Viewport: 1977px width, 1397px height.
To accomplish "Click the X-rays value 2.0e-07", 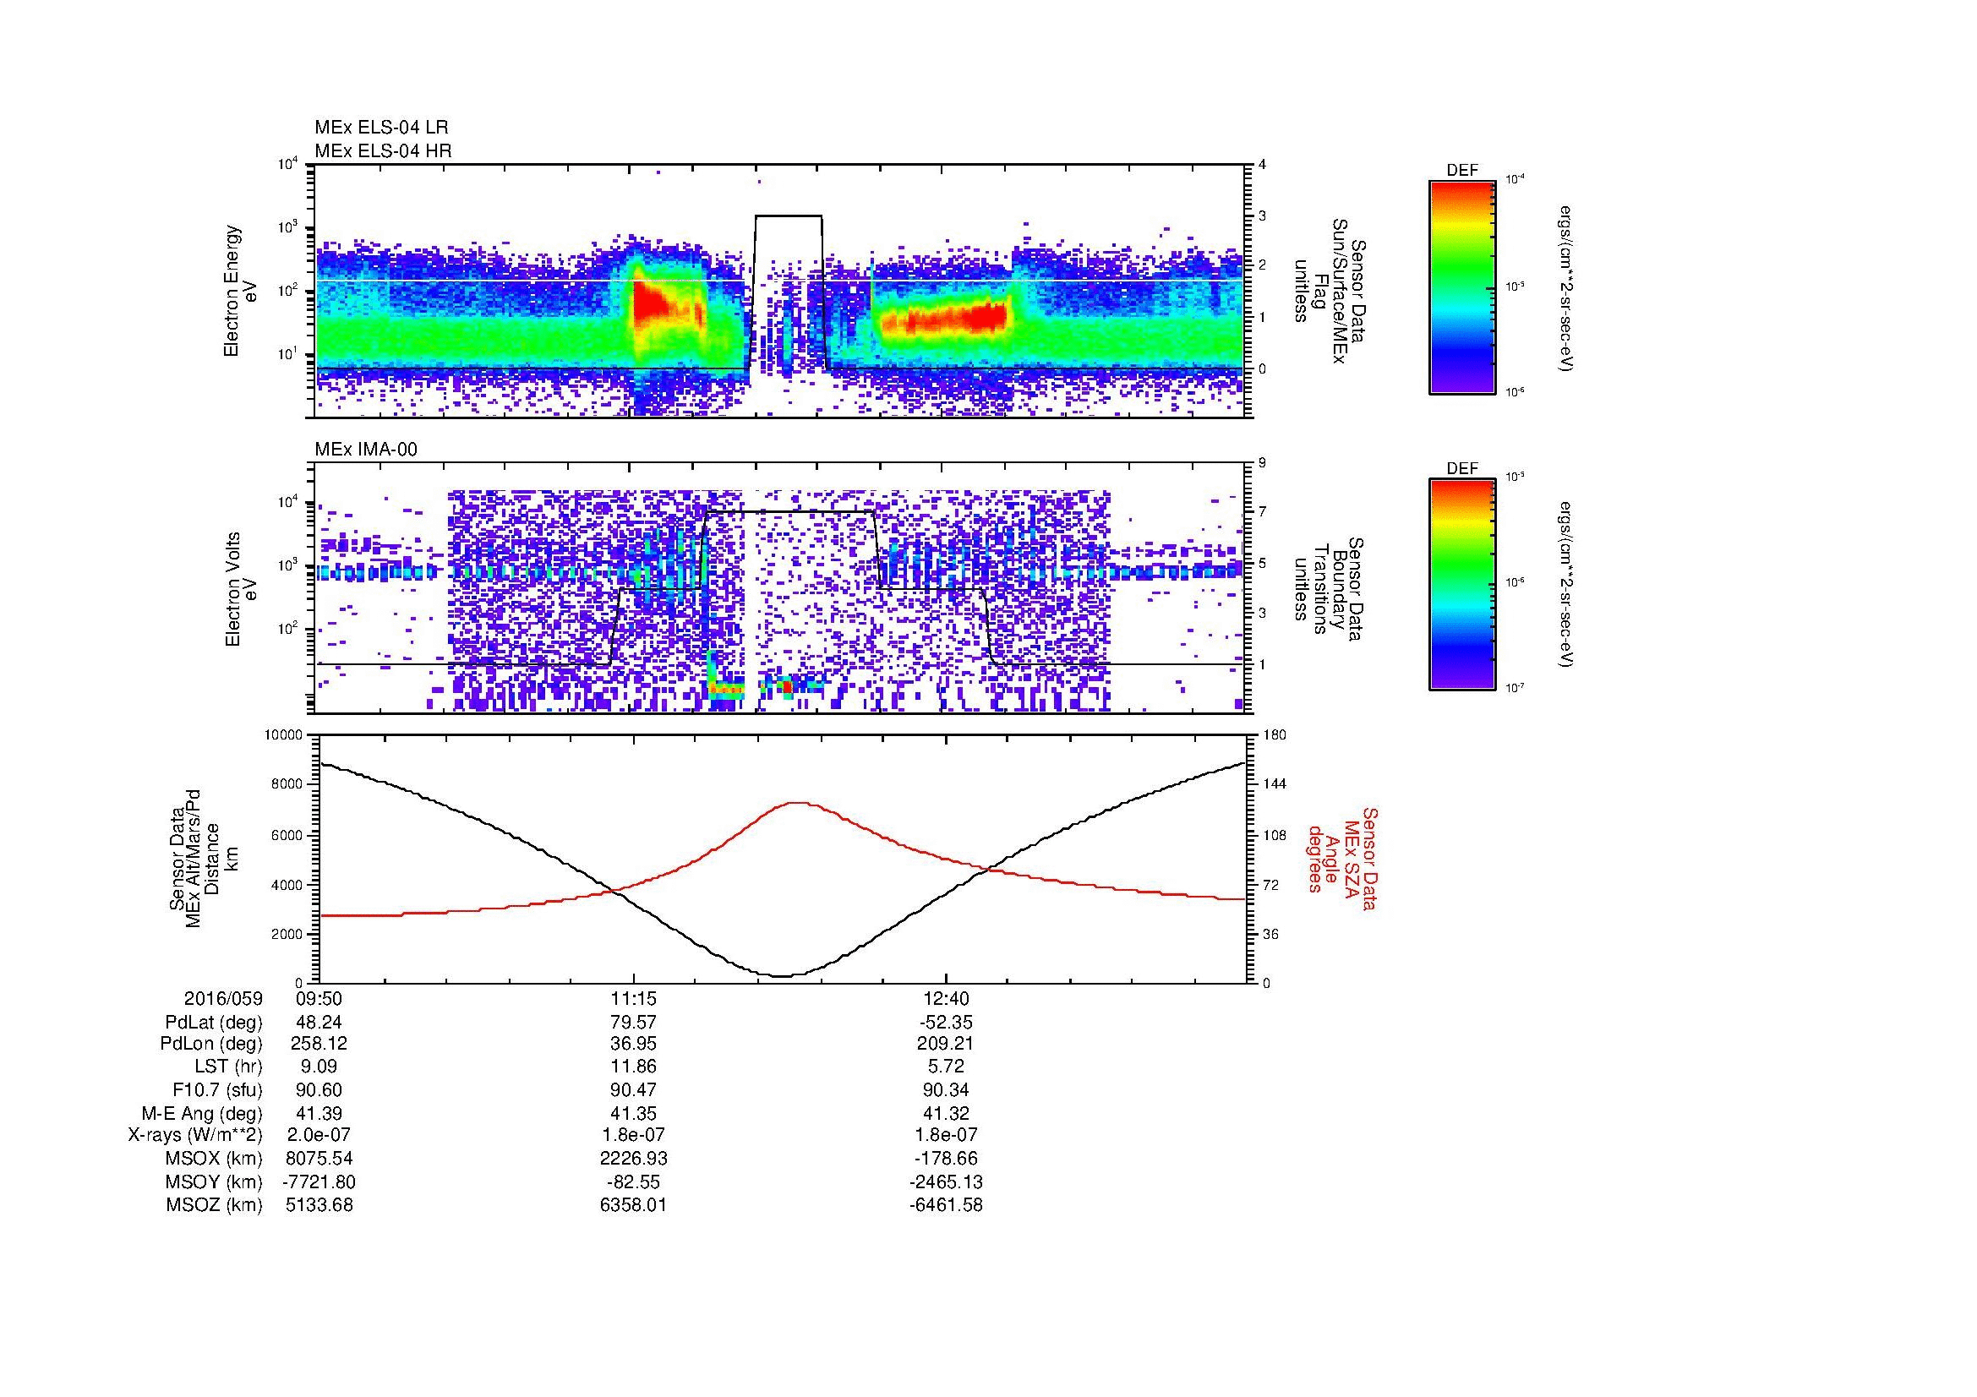I will (x=319, y=1134).
